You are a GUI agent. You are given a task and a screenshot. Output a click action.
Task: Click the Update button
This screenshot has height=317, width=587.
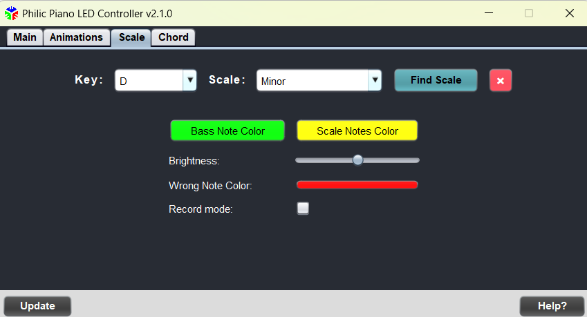pos(37,306)
